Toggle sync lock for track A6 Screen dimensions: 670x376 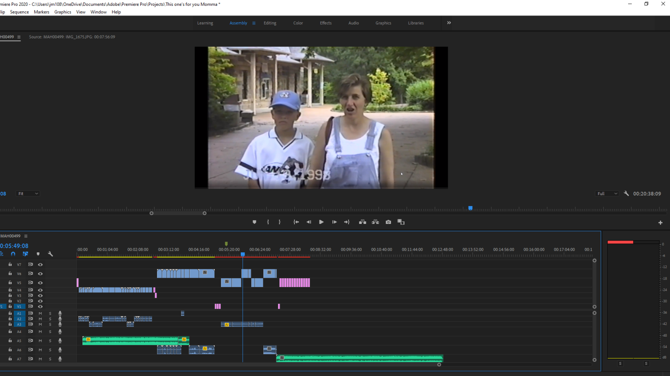click(31, 350)
